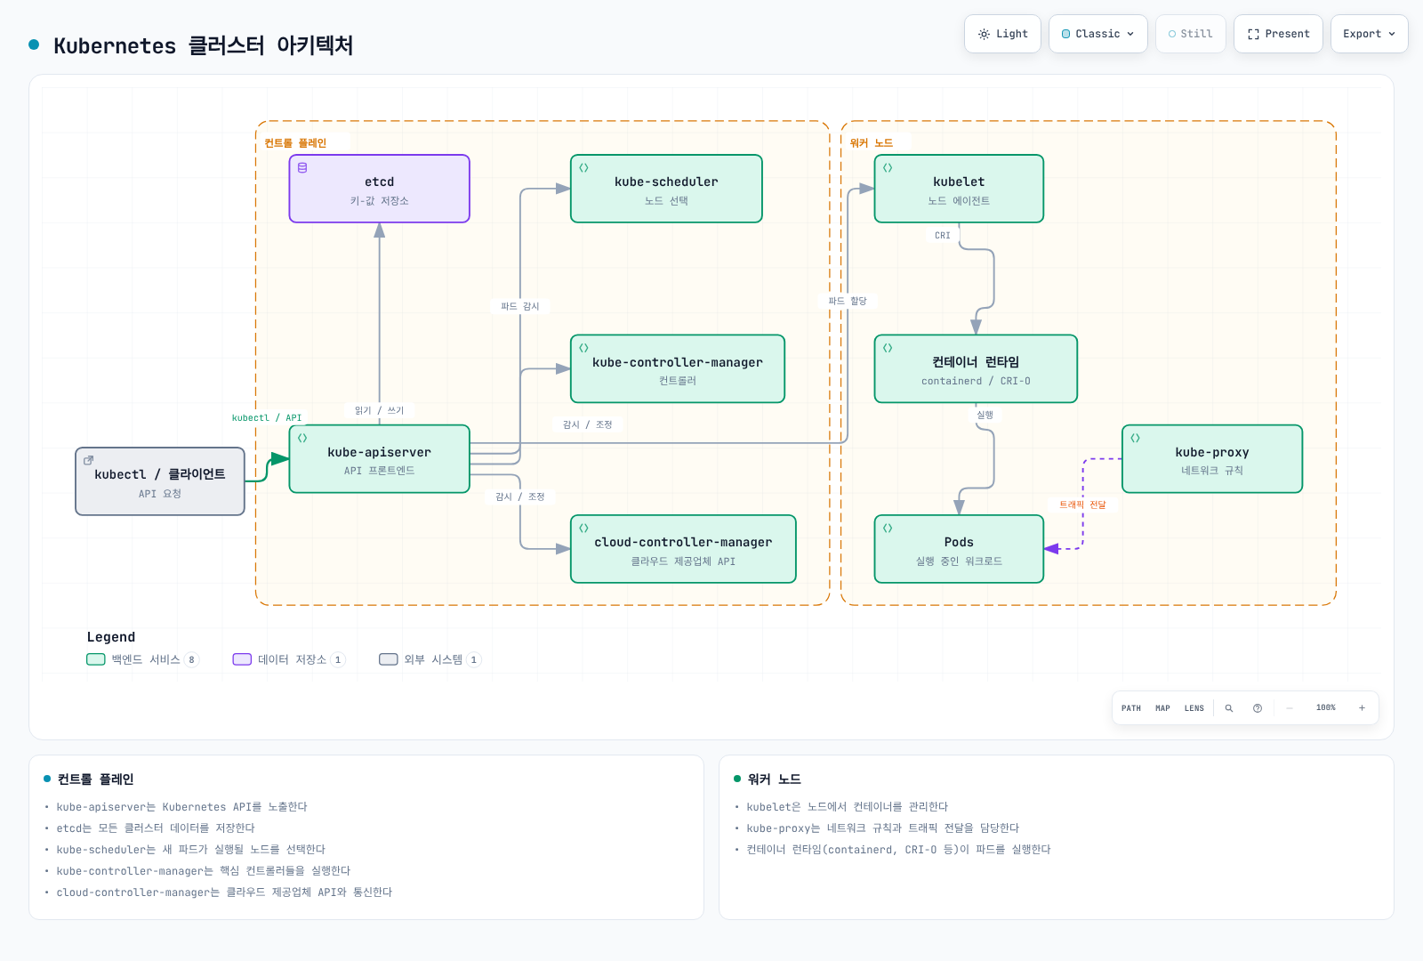The height and width of the screenshot is (961, 1423).
Task: Click the code icon on Pods node
Action: tap(888, 528)
